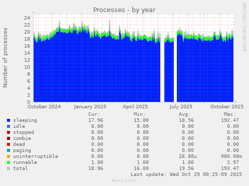Click total minimum value 16.00
The width and height of the screenshot is (249, 186).
(141, 168)
